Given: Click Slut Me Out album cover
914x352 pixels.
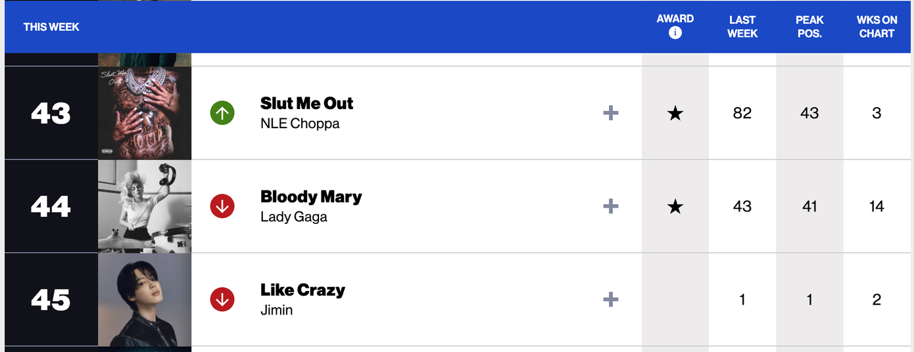Looking at the screenshot, I should tap(145, 113).
